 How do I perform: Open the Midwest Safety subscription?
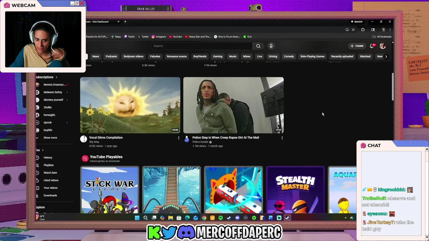click(53, 92)
